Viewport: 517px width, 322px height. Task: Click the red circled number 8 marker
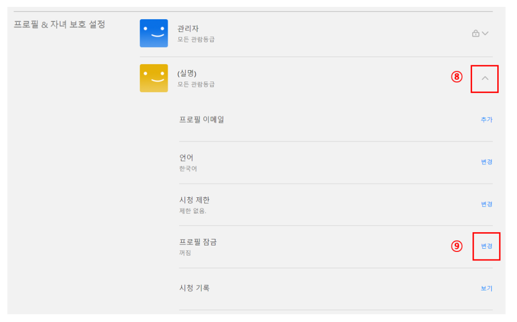point(456,77)
